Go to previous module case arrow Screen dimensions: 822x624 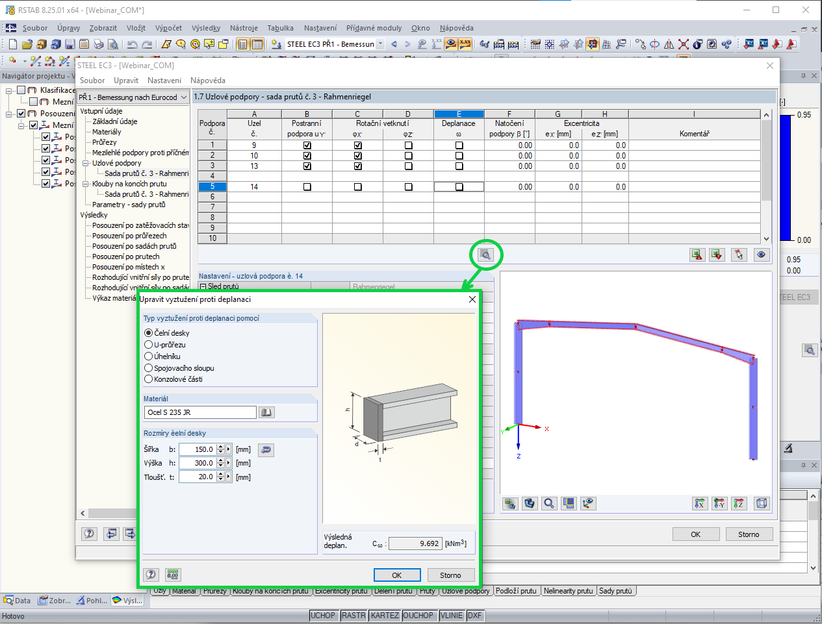394,44
